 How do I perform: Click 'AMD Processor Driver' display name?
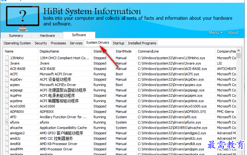click(x=56, y=149)
